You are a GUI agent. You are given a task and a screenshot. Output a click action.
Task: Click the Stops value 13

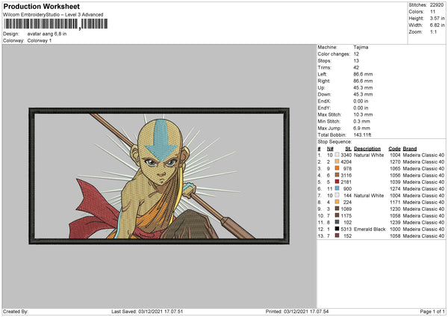click(x=356, y=61)
